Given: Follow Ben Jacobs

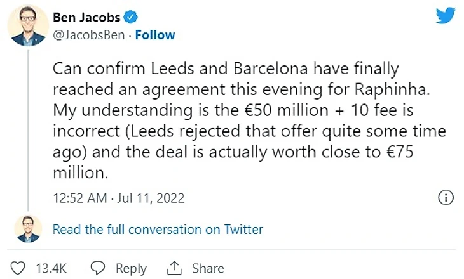Looking at the screenshot, I should click(155, 34).
